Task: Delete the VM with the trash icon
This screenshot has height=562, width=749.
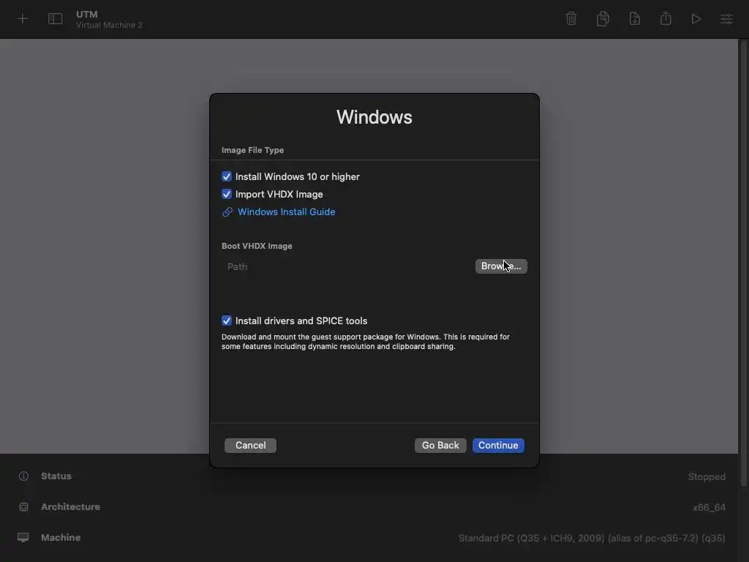Action: [571, 18]
